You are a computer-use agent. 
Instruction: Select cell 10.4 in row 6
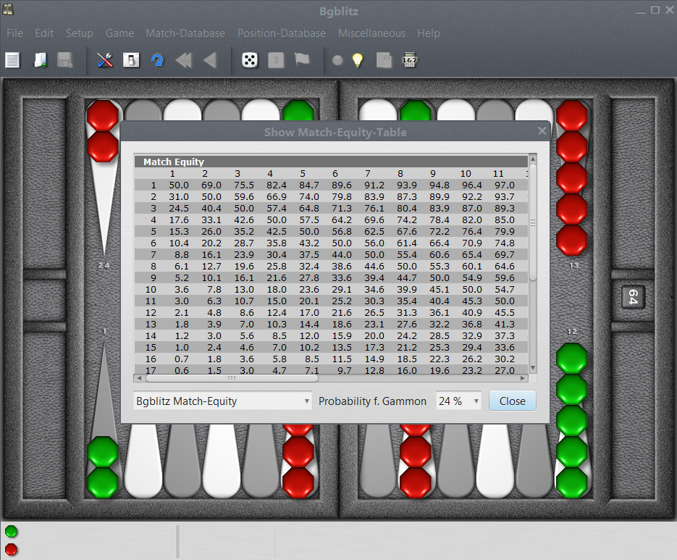point(179,243)
